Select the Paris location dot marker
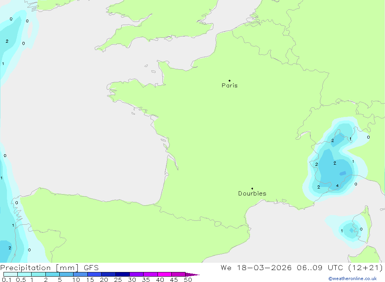 (x=229, y=80)
